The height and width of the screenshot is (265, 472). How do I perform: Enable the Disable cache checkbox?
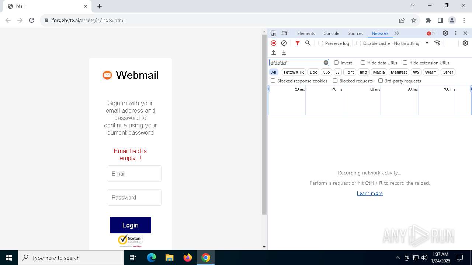[359, 43]
